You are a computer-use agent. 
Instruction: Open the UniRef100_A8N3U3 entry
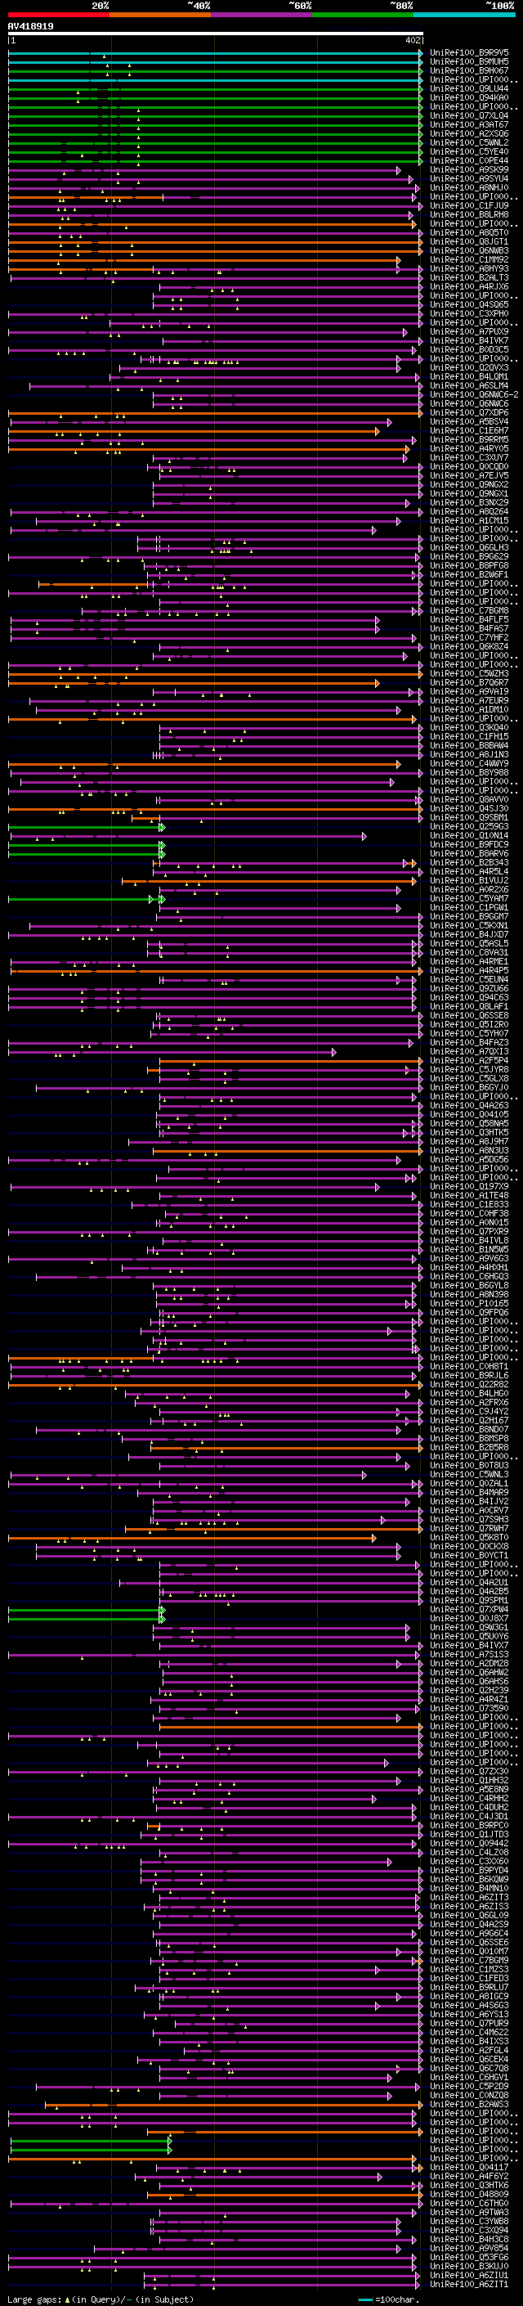pos(469,1150)
